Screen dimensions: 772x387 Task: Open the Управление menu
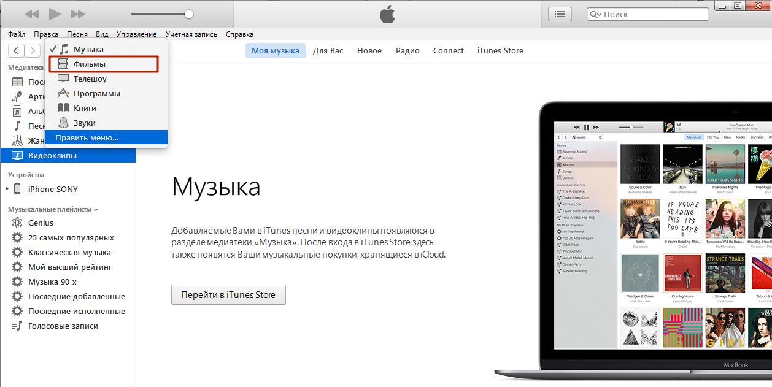136,34
